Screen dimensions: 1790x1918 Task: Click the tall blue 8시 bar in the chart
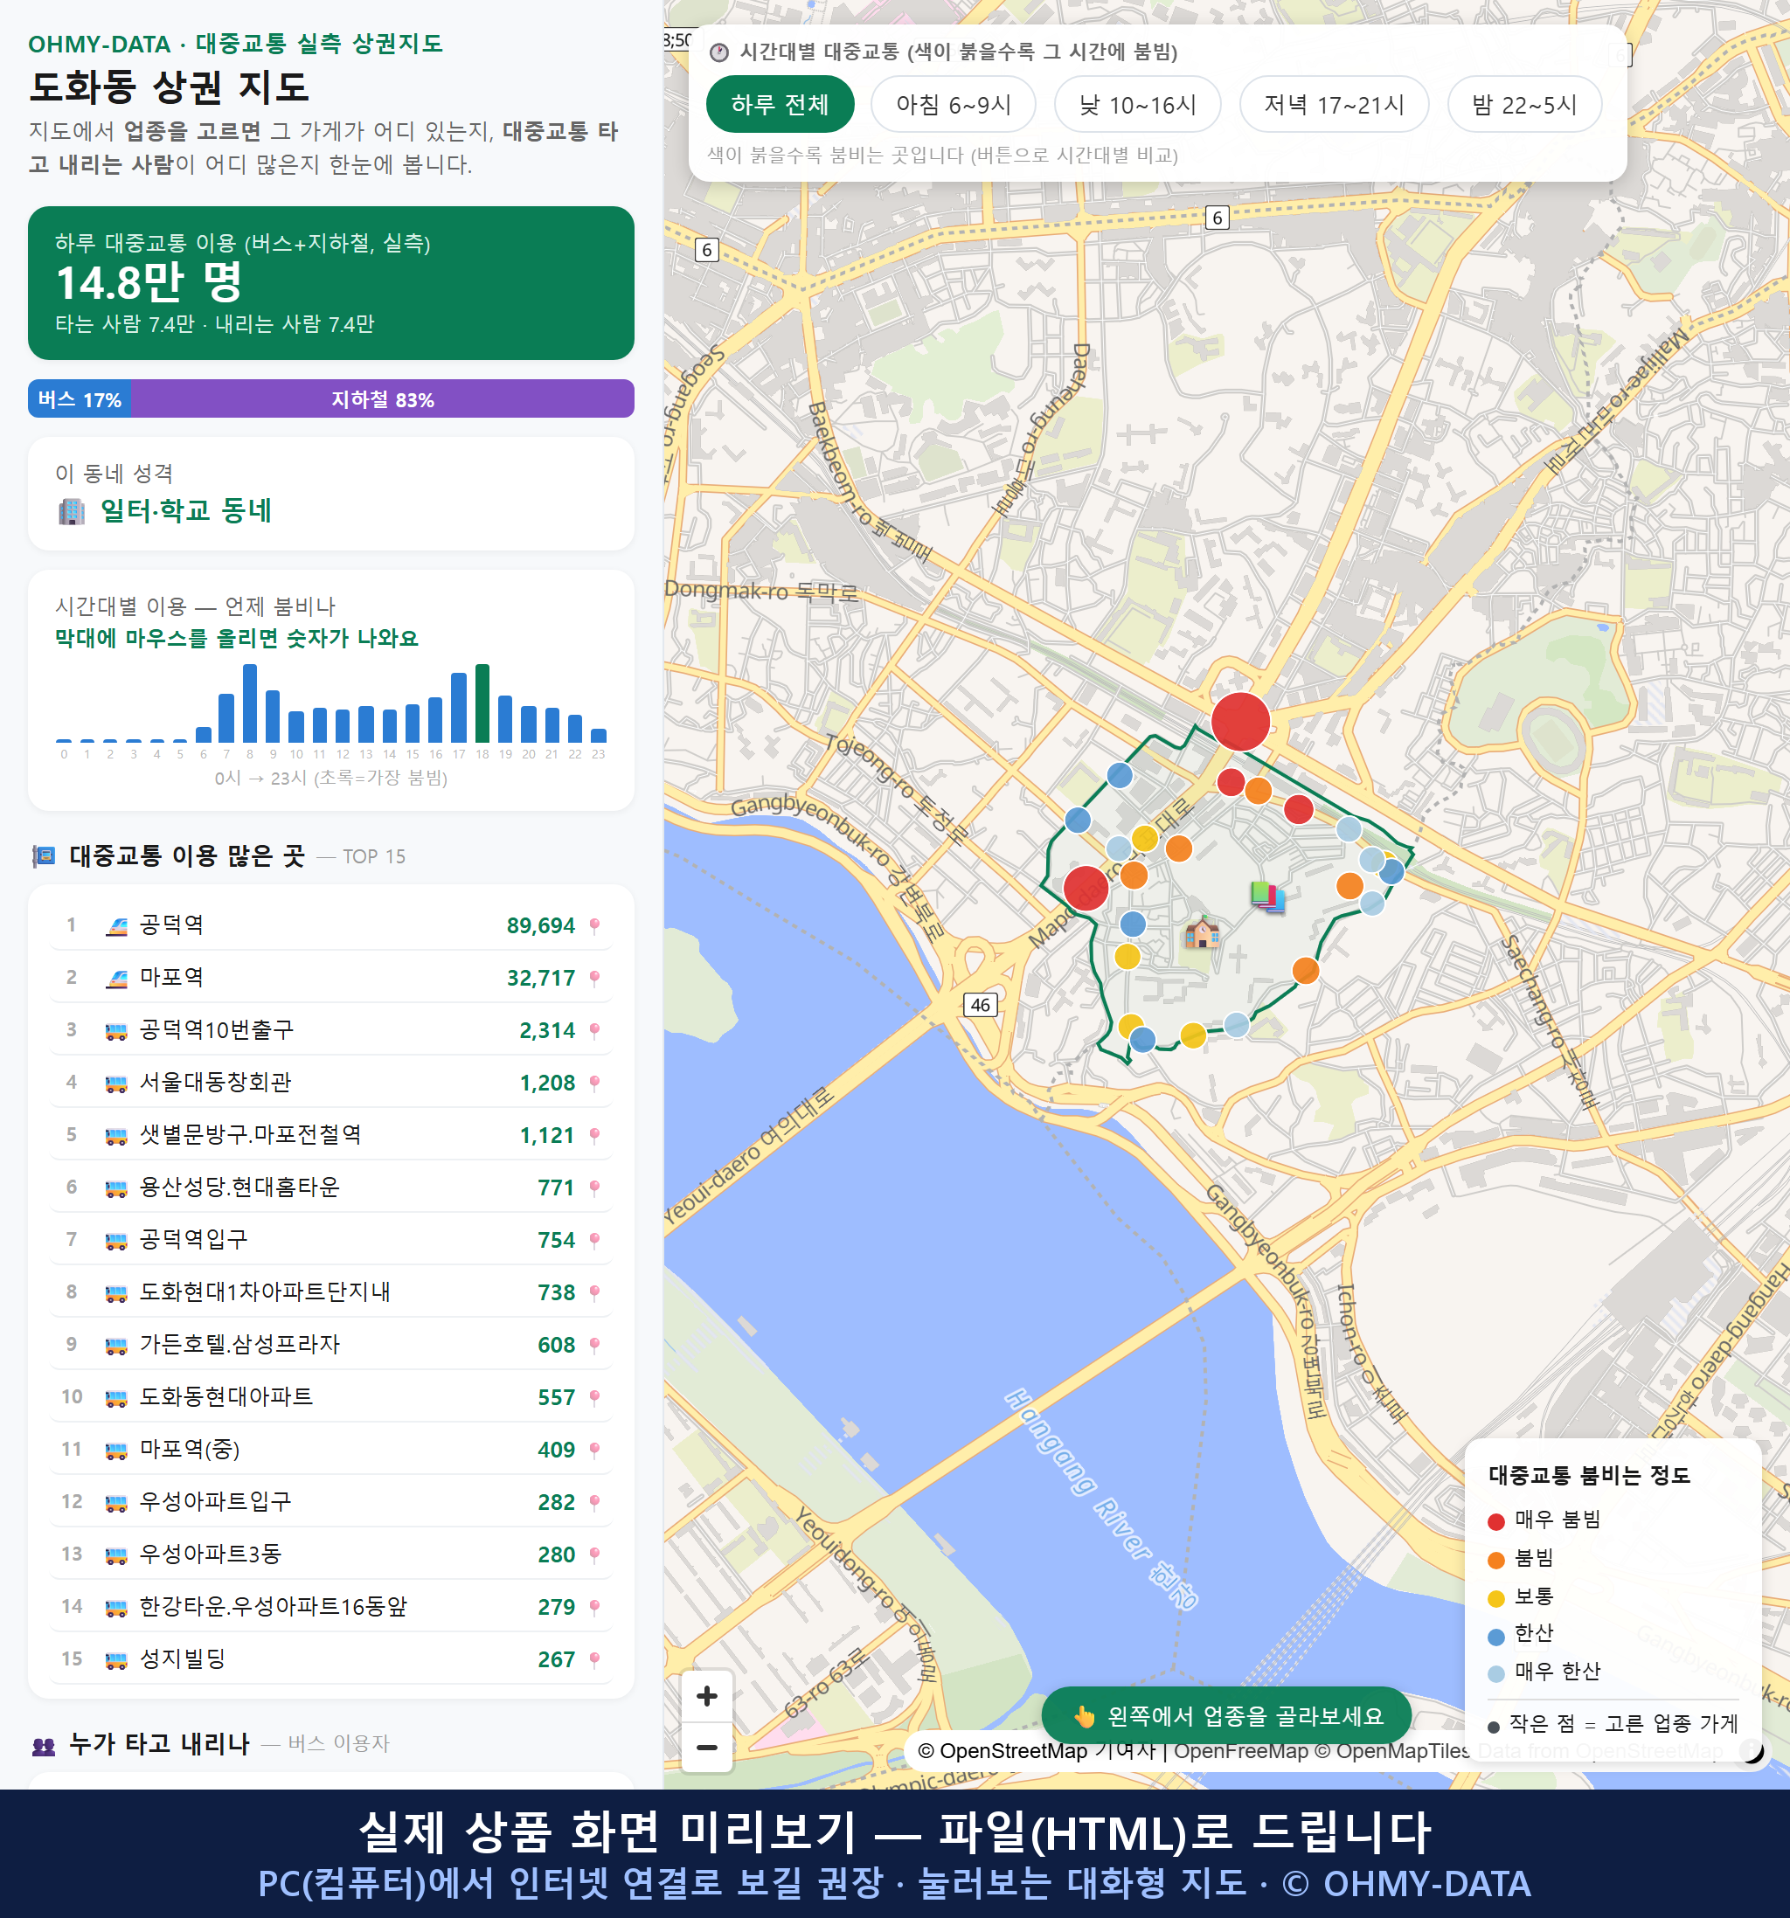point(250,703)
